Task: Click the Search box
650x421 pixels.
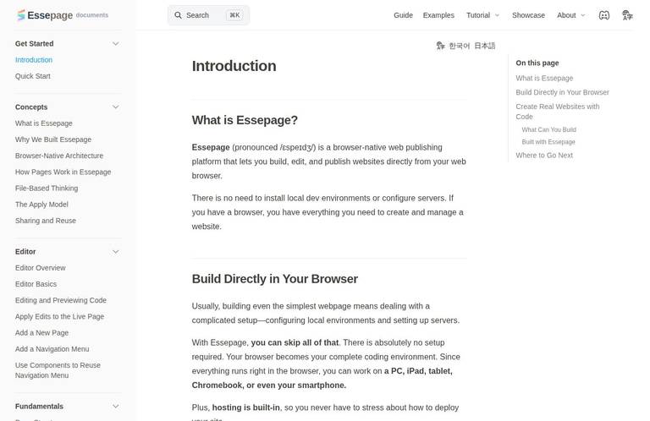Action: click(x=208, y=15)
